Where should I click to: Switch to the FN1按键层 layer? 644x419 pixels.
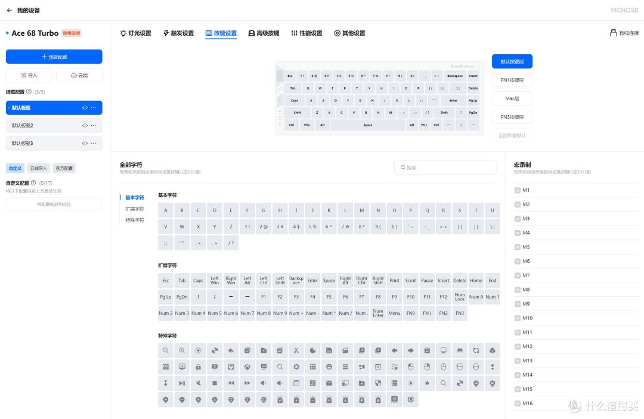click(512, 80)
